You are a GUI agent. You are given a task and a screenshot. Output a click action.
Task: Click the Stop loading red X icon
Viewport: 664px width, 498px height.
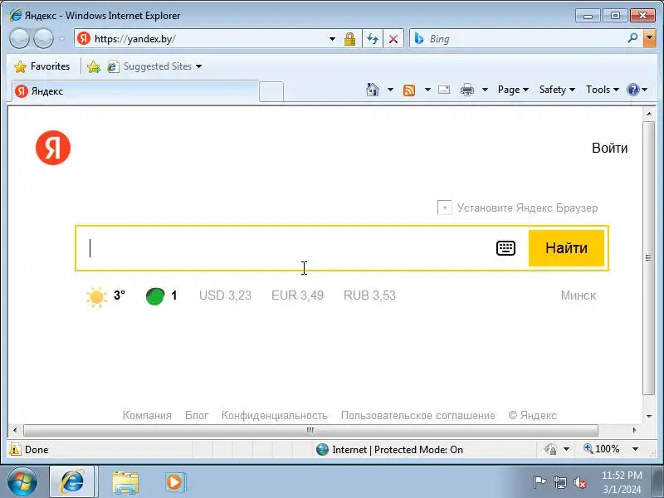(393, 39)
